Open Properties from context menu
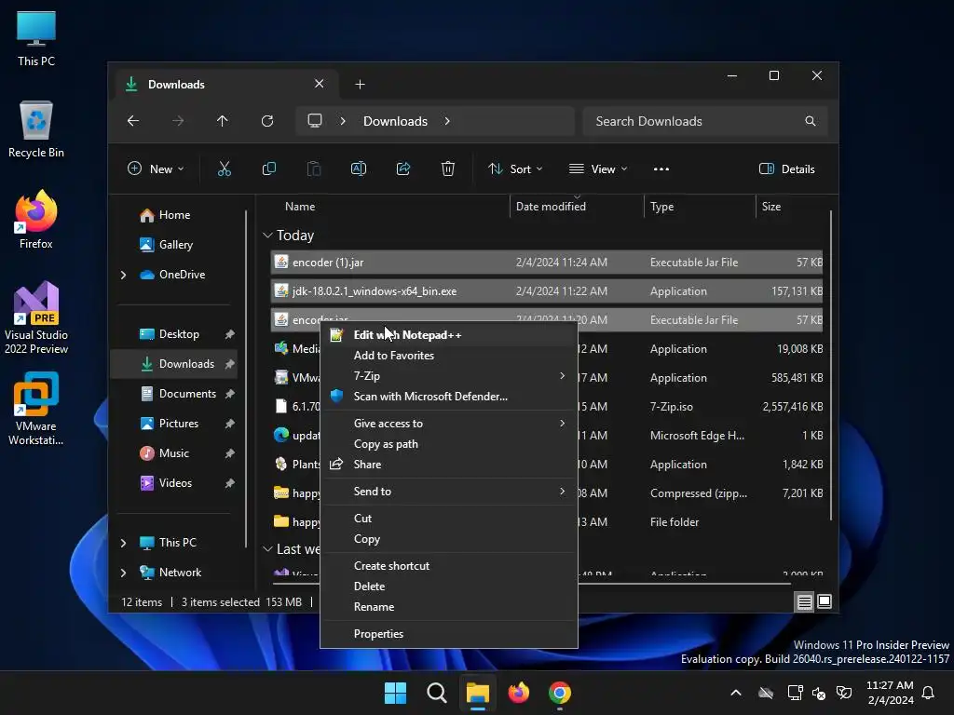 (x=449, y=634)
